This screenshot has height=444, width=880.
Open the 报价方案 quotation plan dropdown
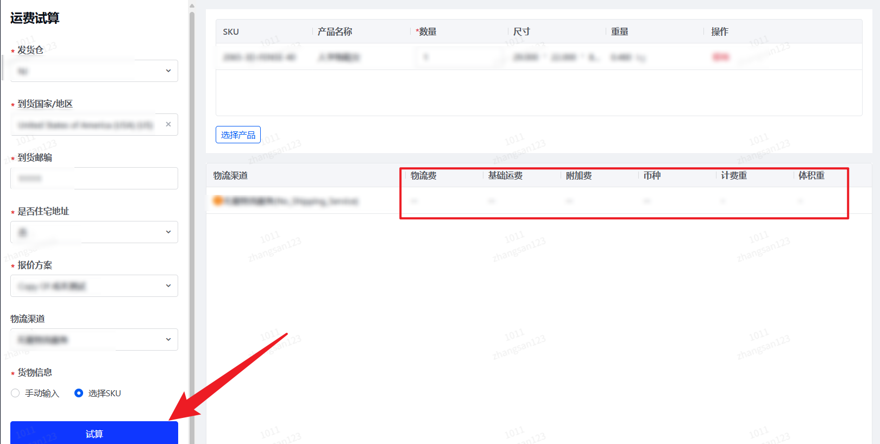tap(94, 286)
